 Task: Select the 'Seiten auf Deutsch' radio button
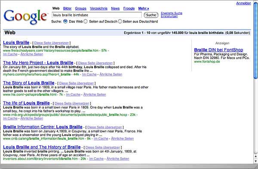pos(86,22)
